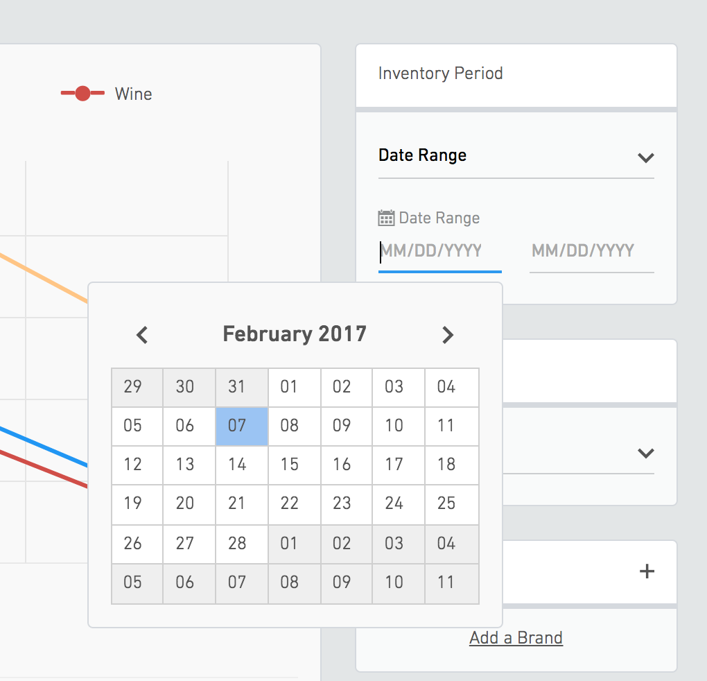Screen dimensions: 707x681
Task: Advance calendar to next month
Action: click(448, 335)
